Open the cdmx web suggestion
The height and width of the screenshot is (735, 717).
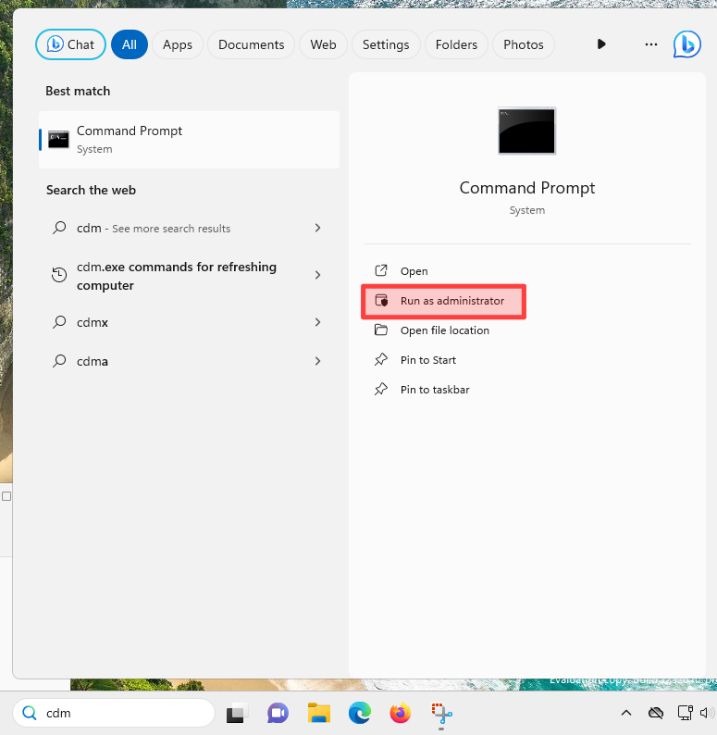tap(189, 322)
